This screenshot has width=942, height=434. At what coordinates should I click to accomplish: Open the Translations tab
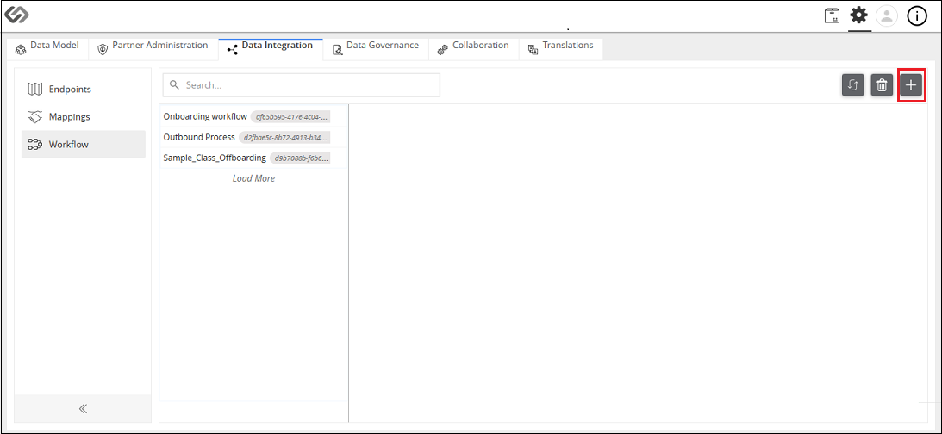coord(560,48)
